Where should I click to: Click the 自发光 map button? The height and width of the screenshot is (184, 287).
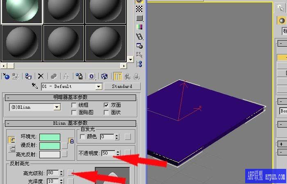click(128, 137)
